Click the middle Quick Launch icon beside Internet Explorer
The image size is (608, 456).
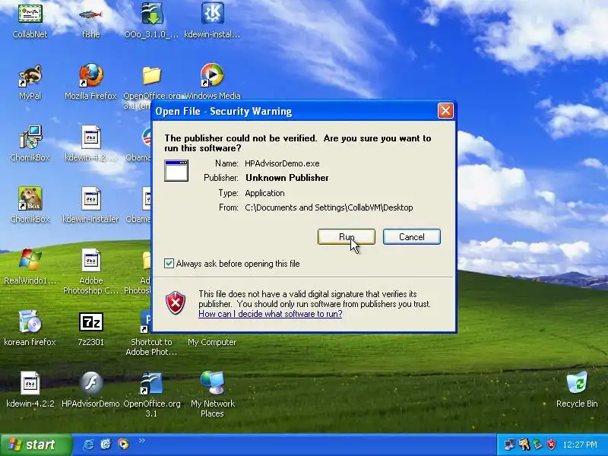tap(106, 445)
